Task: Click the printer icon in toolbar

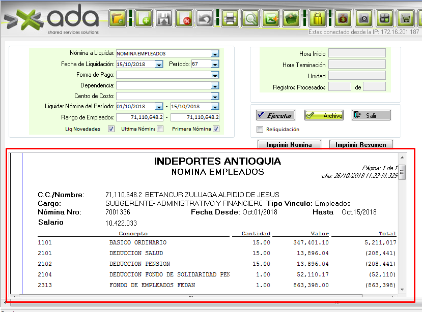Action: tap(230, 19)
